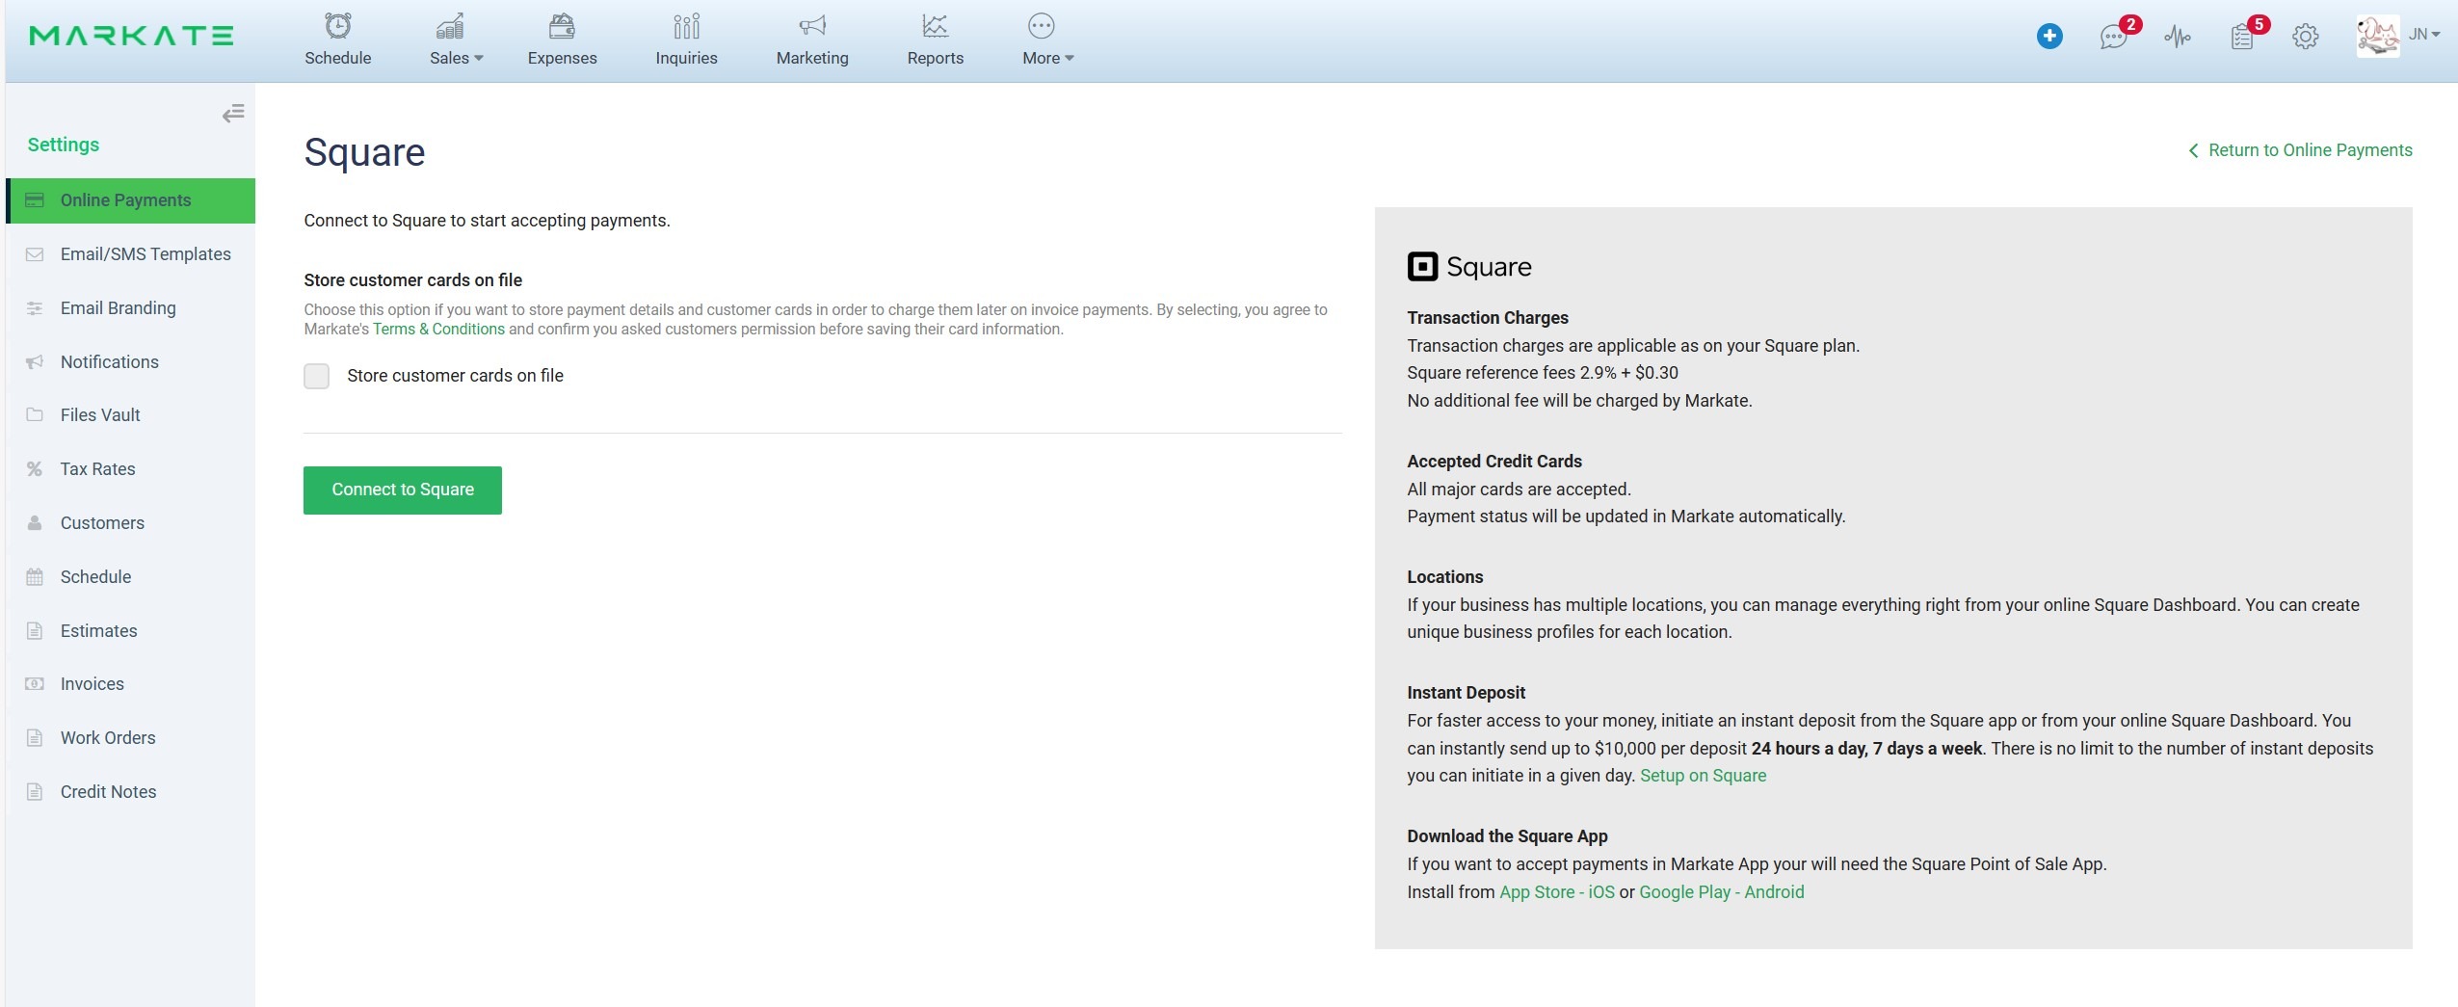Image resolution: width=2458 pixels, height=1007 pixels.
Task: Click the Credit Notes document icon
Action: 35,792
